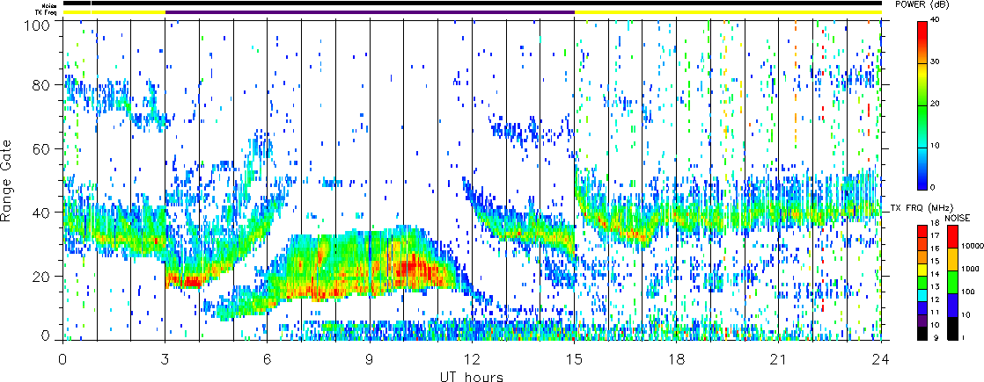This screenshot has width=984, height=382.
Task: Pick the yellow 14 MHz swatch in TX FRQ legend
Action: [x=922, y=269]
